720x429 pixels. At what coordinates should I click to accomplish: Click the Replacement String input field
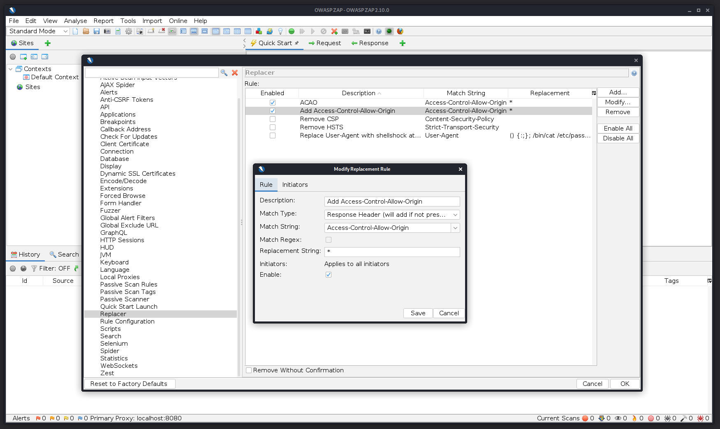[x=391, y=252]
